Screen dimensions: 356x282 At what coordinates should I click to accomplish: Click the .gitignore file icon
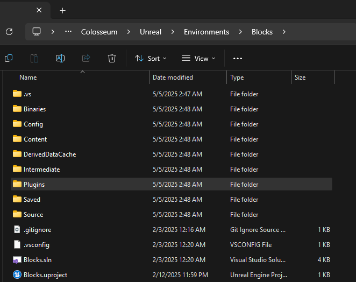17,229
